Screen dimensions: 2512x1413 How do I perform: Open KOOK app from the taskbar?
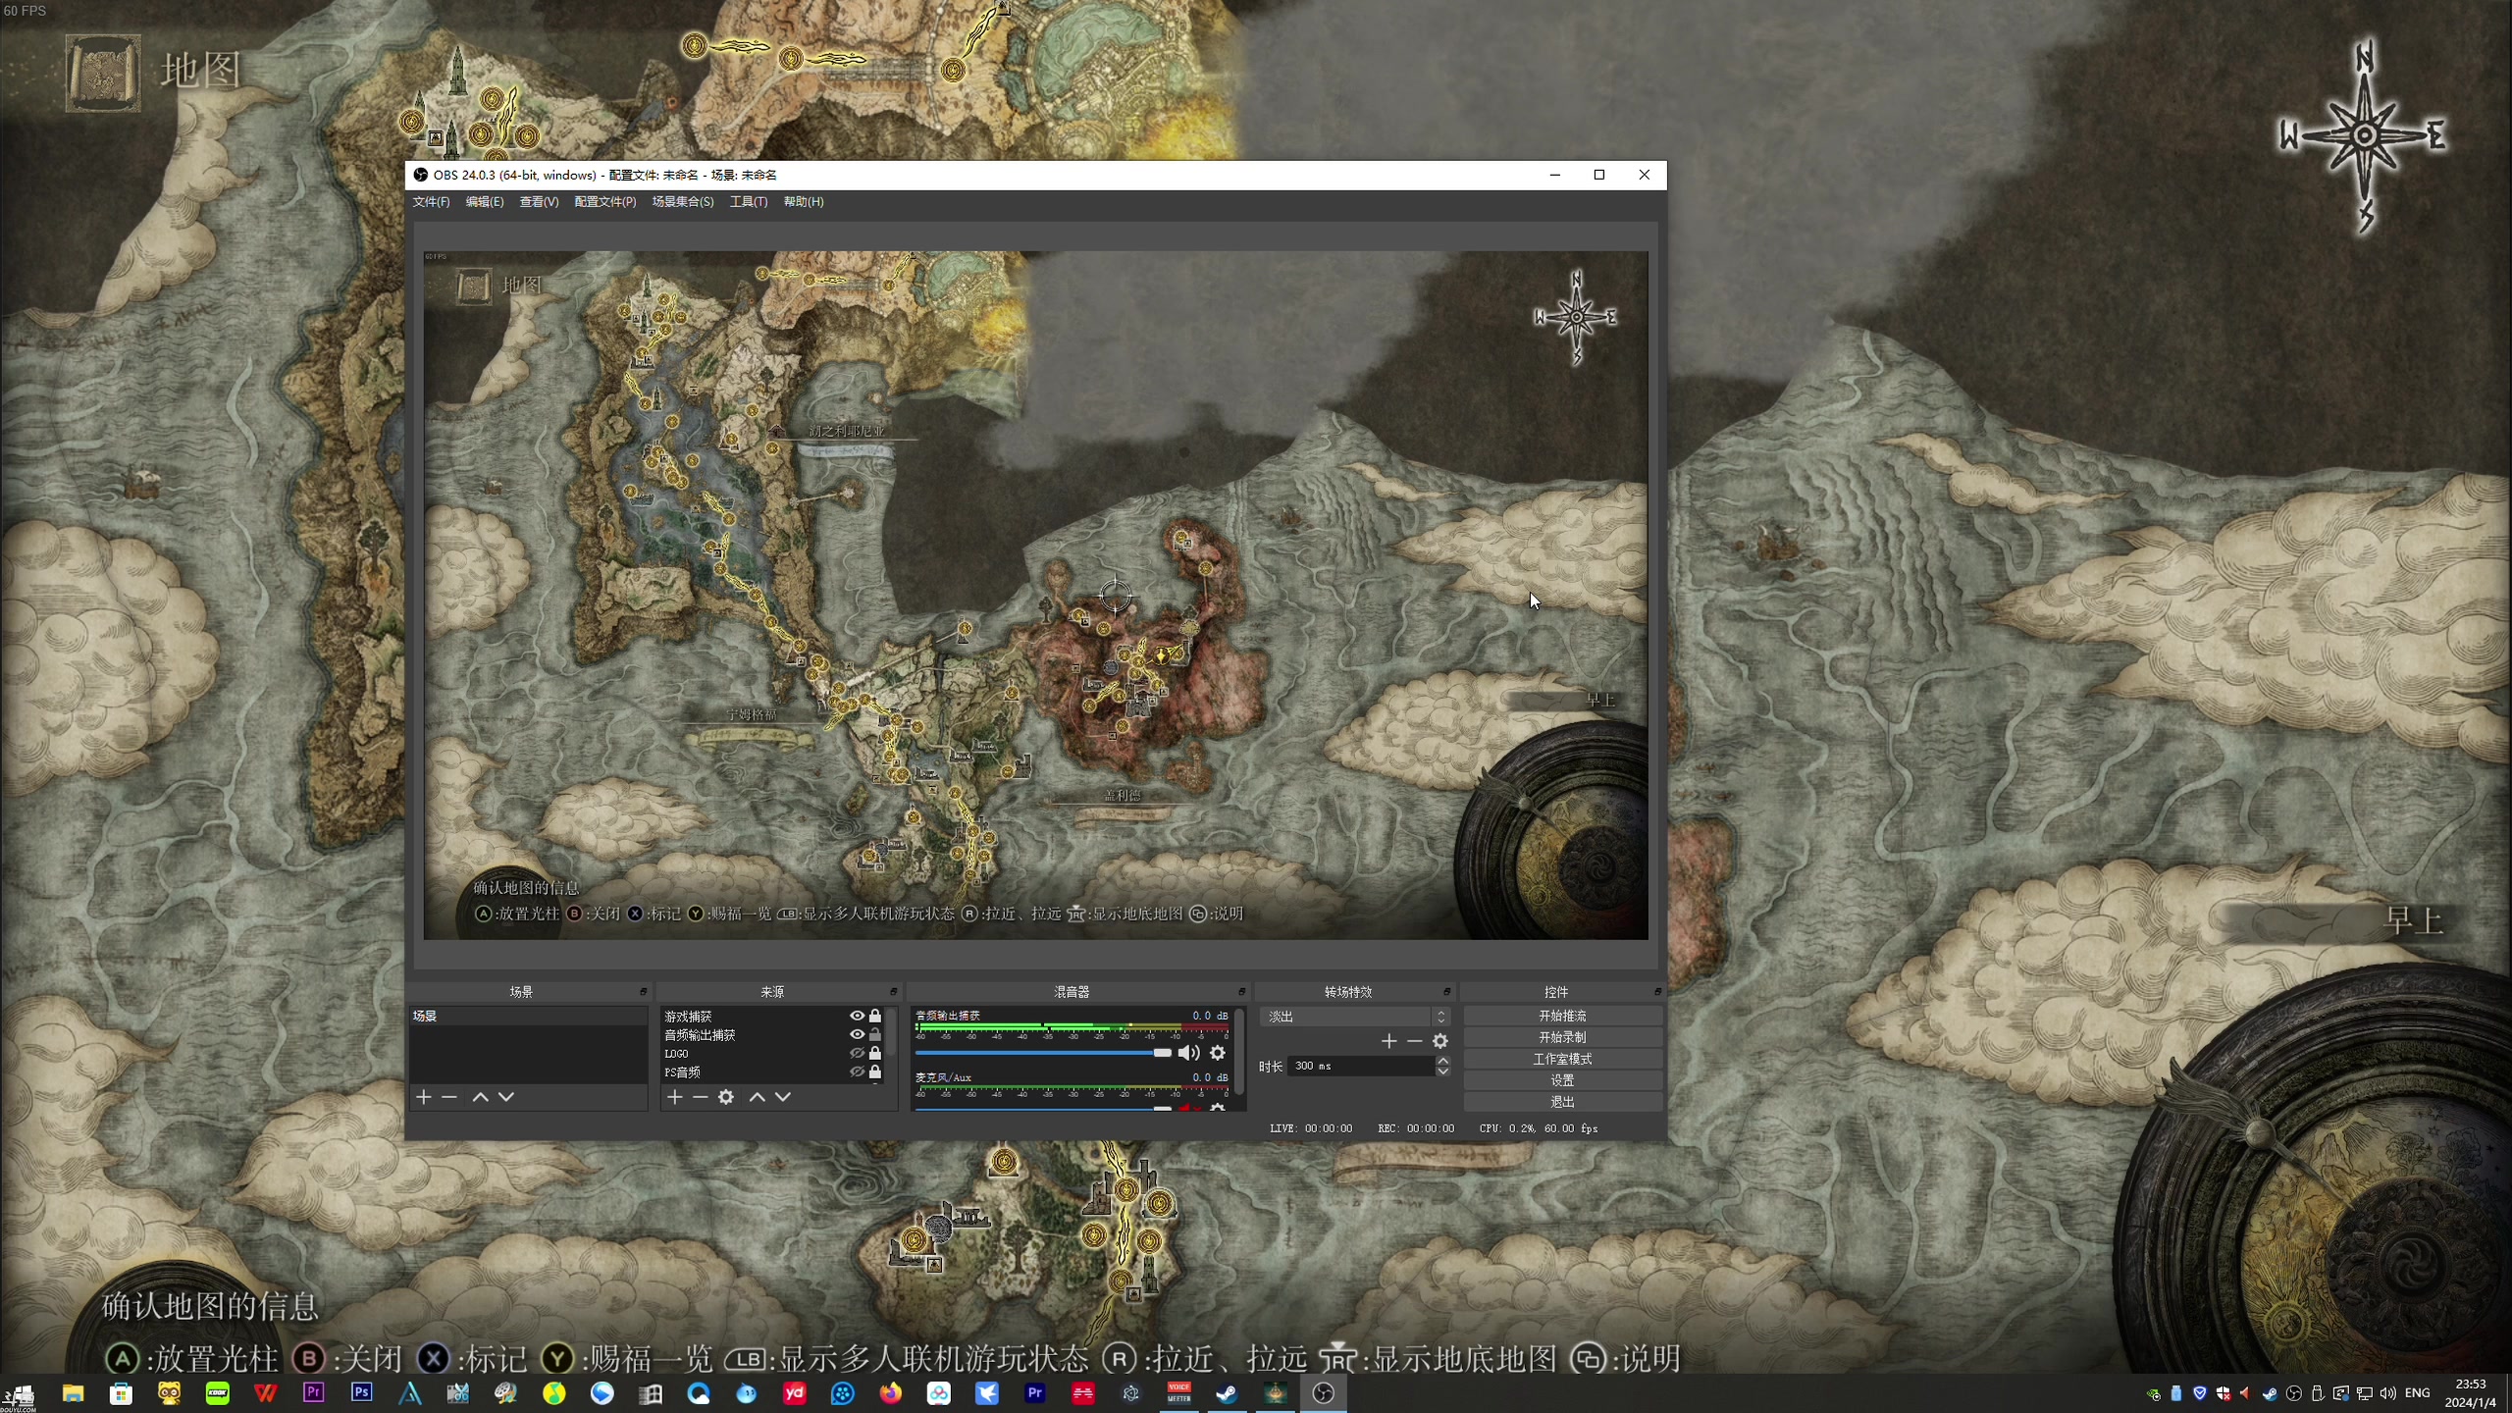(x=217, y=1393)
